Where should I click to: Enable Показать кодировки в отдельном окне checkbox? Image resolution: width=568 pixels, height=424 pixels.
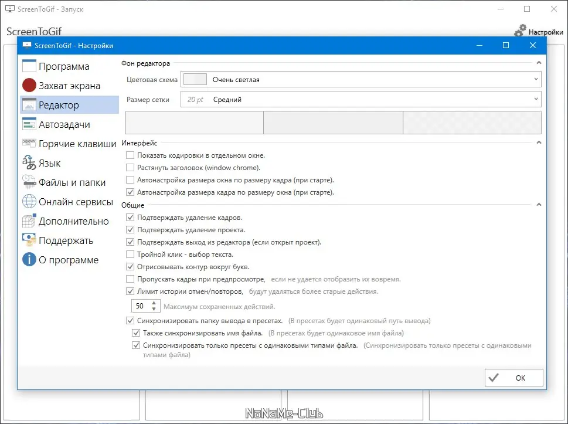(130, 155)
